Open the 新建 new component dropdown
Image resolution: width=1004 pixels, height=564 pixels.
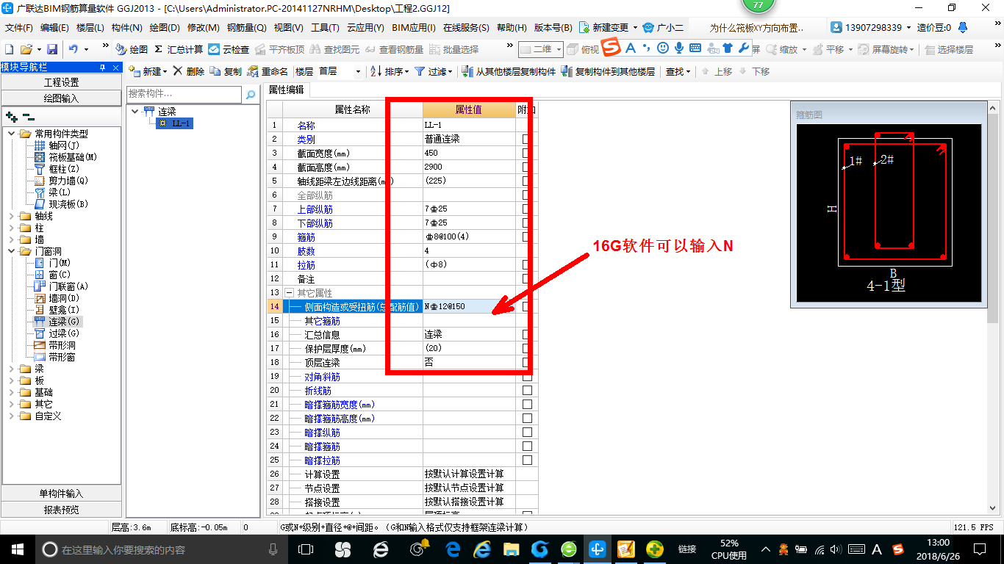148,71
